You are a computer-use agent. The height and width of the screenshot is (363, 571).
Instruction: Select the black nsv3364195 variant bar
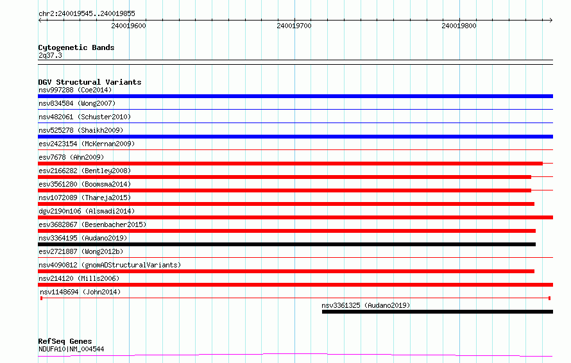(x=287, y=244)
